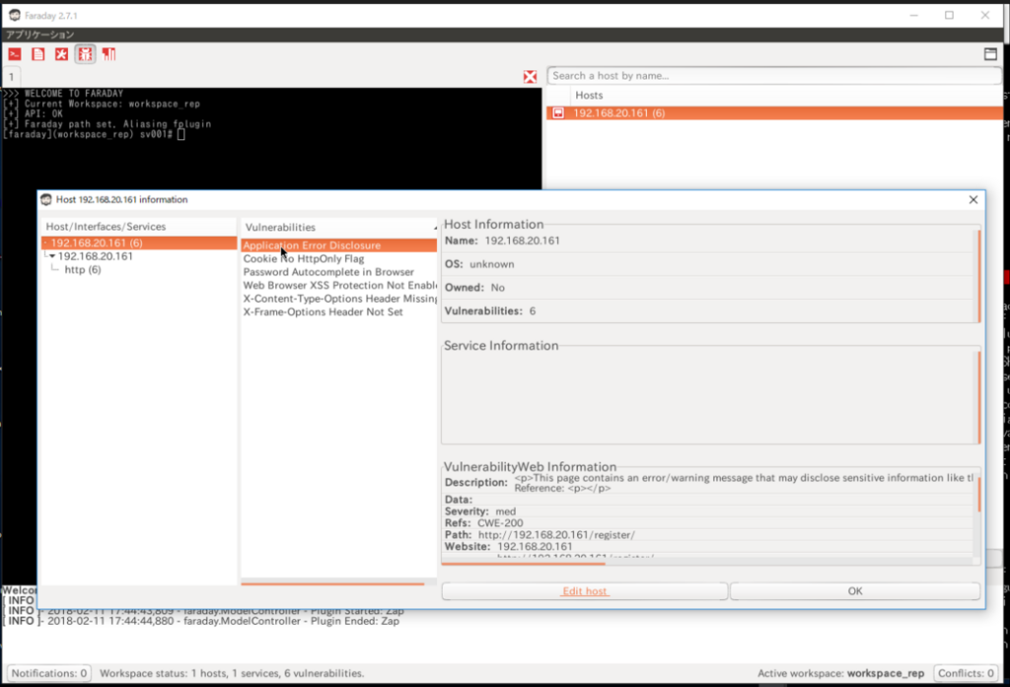The image size is (1010, 687).
Task: Select X-Content-Type-Options Header Missing vulnerability
Action: click(x=339, y=299)
